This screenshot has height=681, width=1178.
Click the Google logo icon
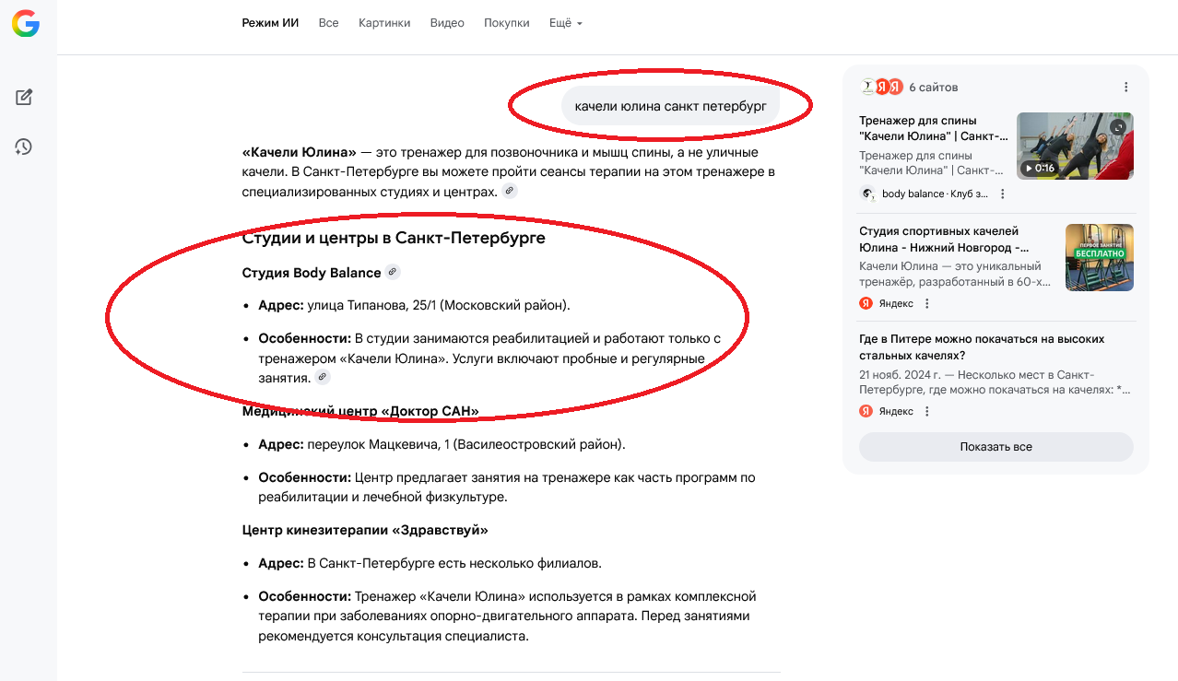click(x=26, y=23)
